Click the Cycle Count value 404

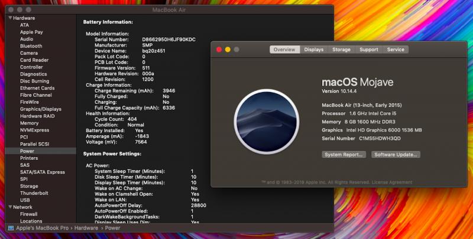(132, 119)
